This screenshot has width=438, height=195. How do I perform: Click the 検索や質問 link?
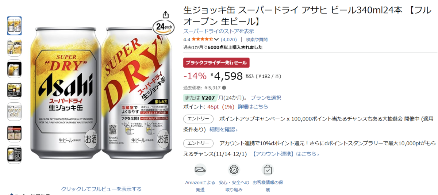click(x=257, y=39)
